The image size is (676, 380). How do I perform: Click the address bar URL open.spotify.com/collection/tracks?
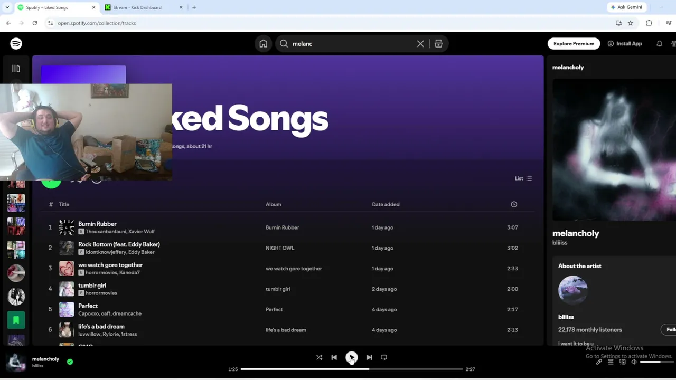click(97, 23)
